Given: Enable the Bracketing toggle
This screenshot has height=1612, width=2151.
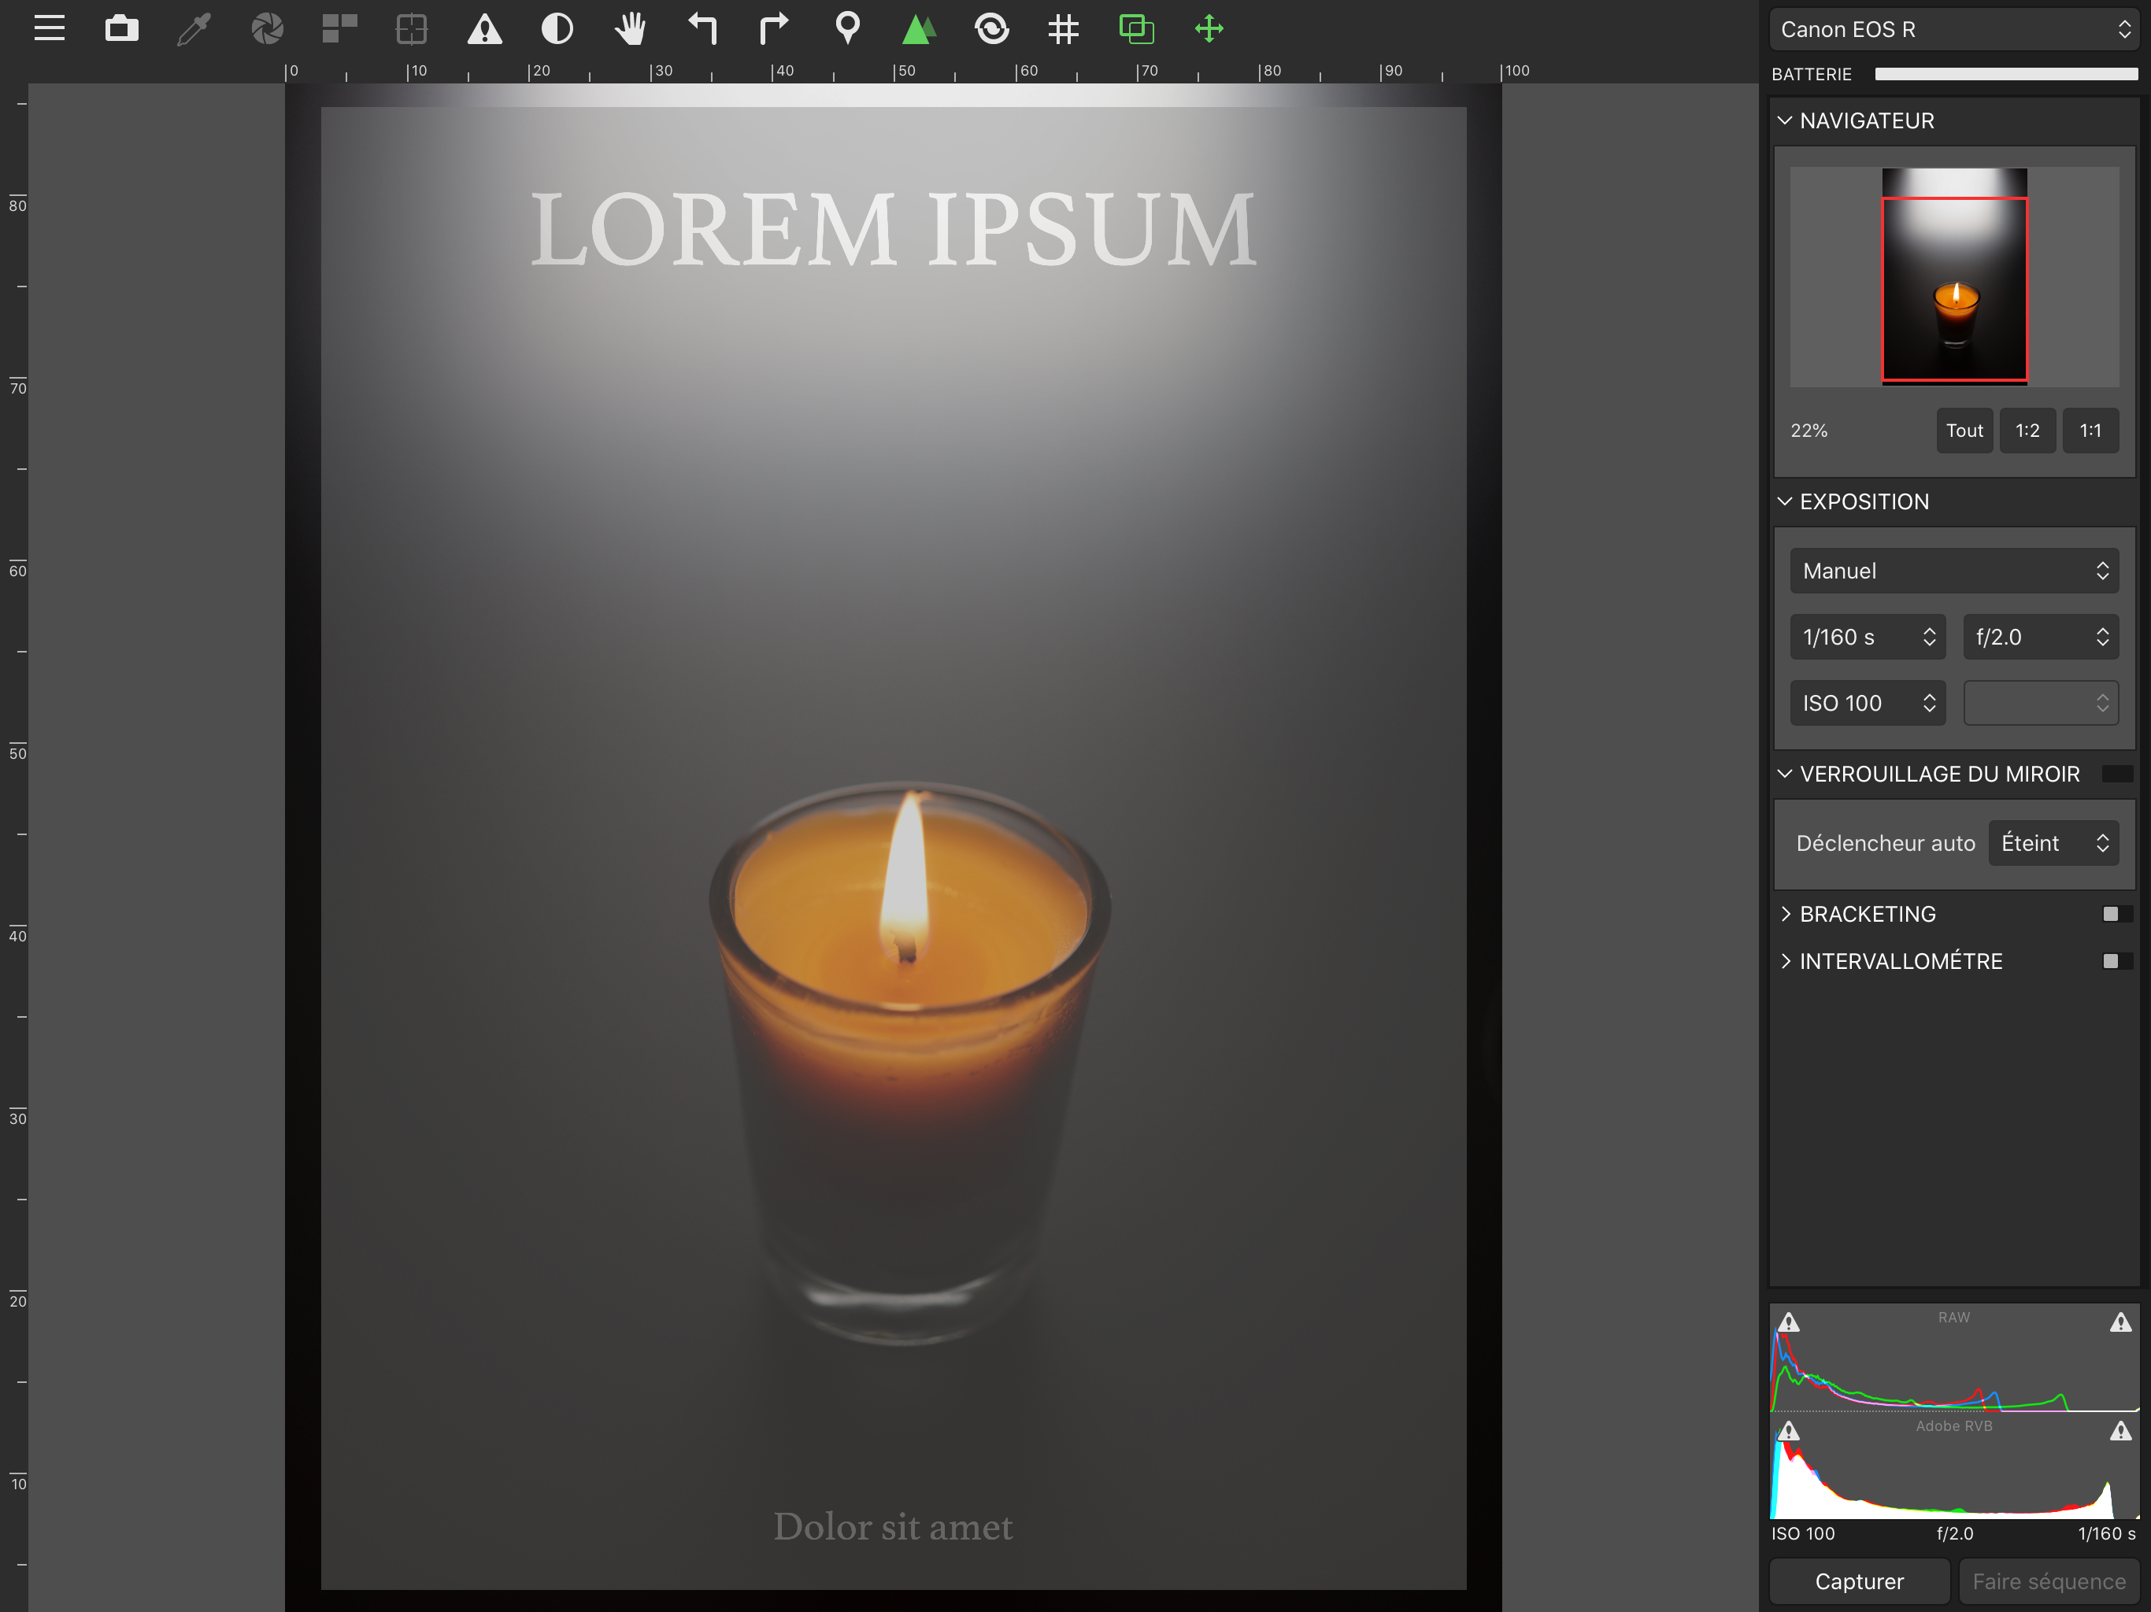Looking at the screenshot, I should point(2117,914).
